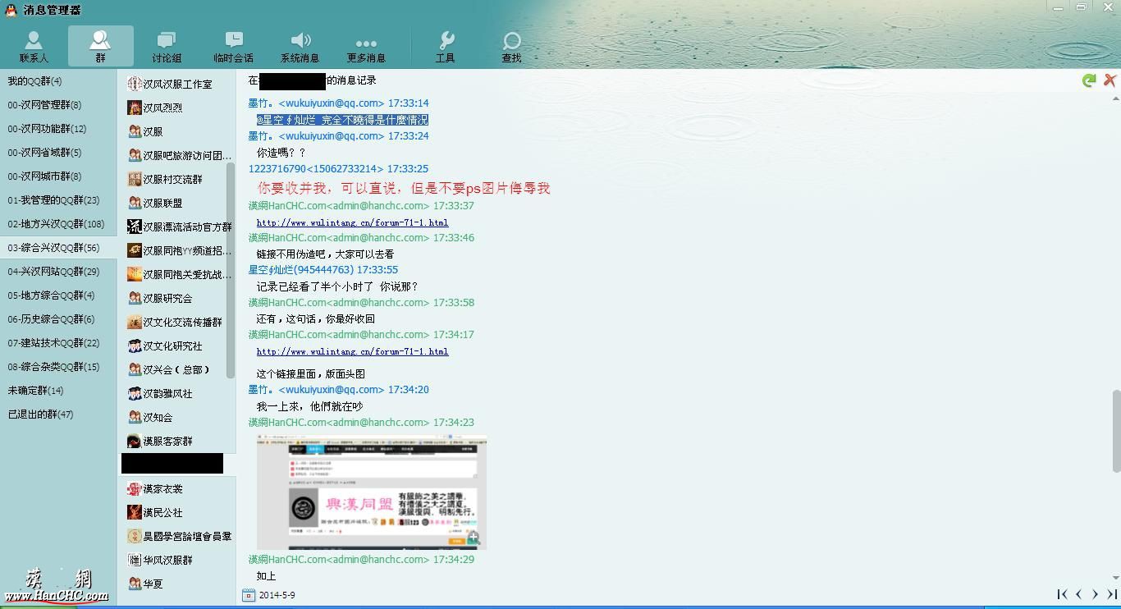Image resolution: width=1121 pixels, height=609 pixels.
Task: Open the 工具 tools menu
Action: (x=445, y=47)
